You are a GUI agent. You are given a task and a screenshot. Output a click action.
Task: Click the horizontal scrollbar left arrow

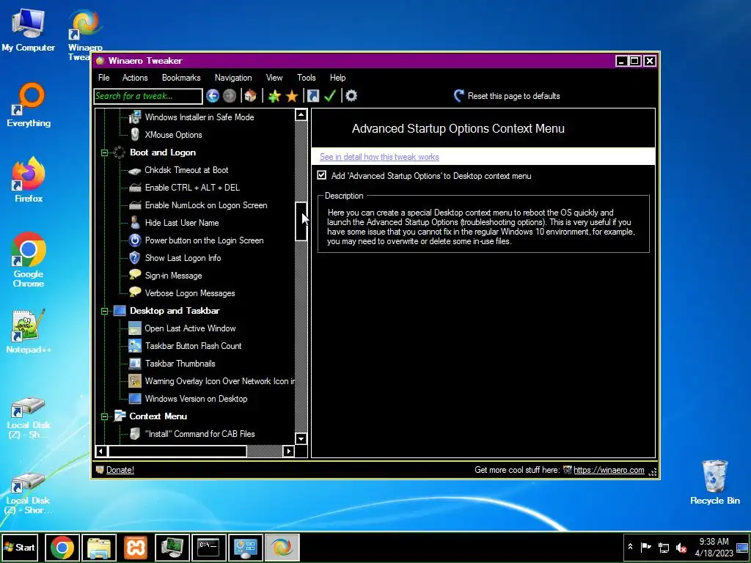(x=100, y=451)
